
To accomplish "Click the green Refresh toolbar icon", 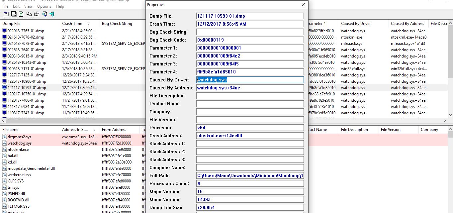I will coord(21,14).
